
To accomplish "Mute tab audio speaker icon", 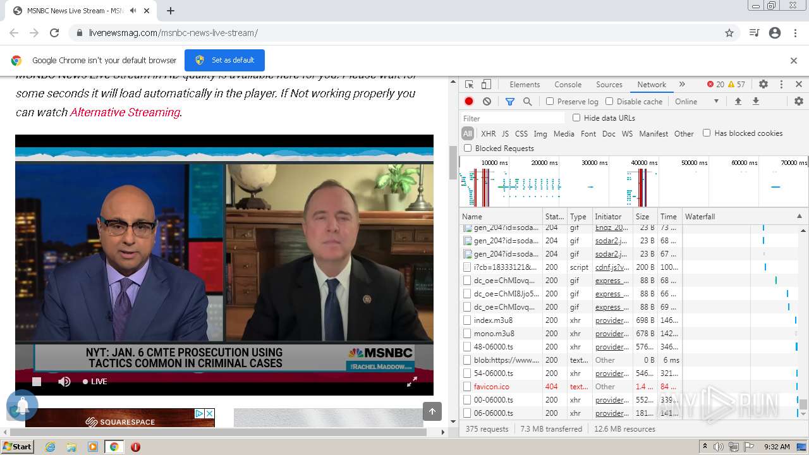I will pos(133,11).
